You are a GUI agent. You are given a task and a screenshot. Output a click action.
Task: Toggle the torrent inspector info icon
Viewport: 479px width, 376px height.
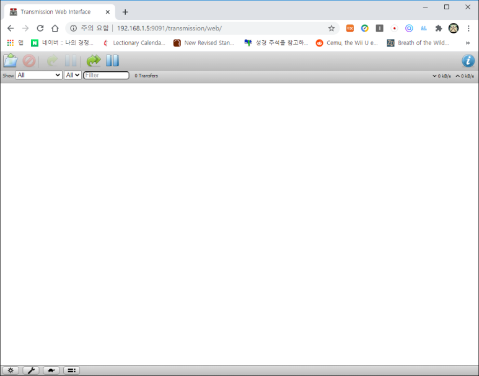pyautogui.click(x=468, y=61)
